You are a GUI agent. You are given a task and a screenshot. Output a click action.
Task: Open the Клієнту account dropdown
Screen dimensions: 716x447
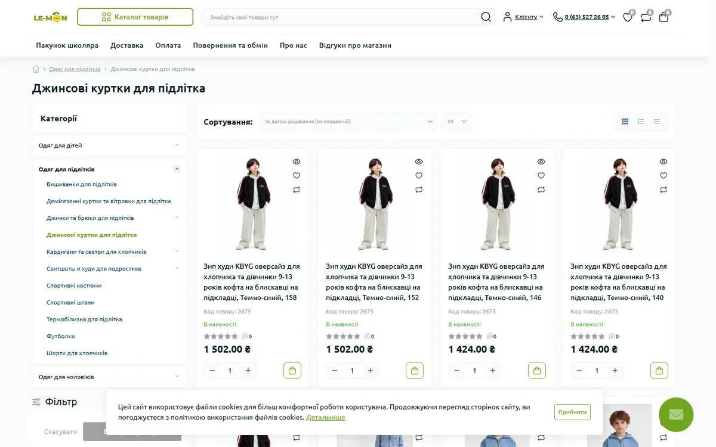click(x=523, y=17)
